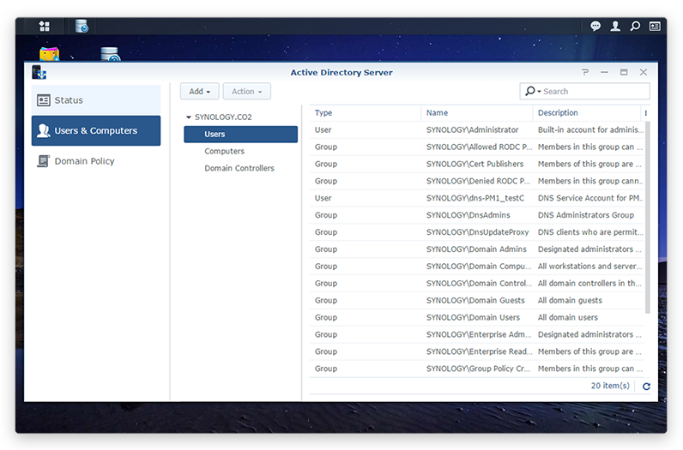Sort by the Name column header
Viewport: 683px width, 450px height.
pos(477,113)
